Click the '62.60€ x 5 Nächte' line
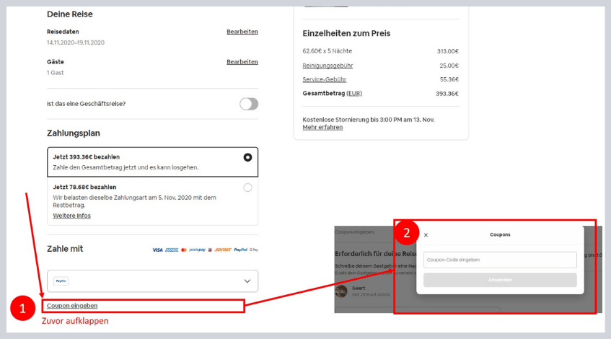Viewport: 611px width, 339px height. coord(328,51)
